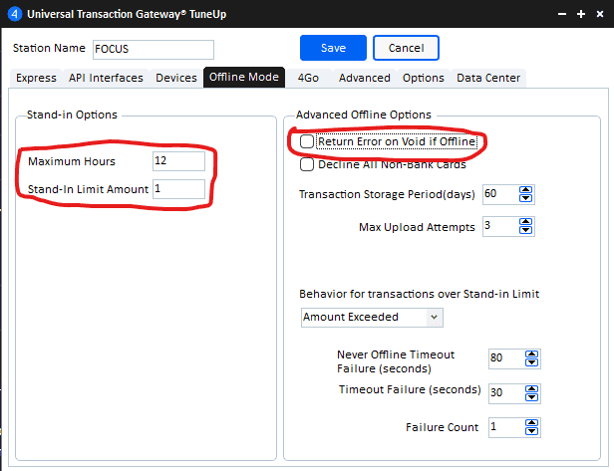Click the Stand-In Limit Amount field
This screenshot has width=614, height=471.
(x=178, y=189)
